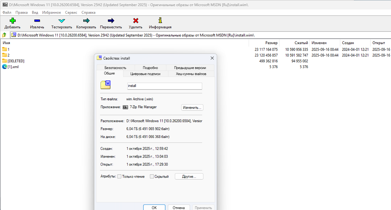Open the Information (Информация) toolbar icon
The width and height of the screenshot is (391, 210).
click(x=160, y=20)
